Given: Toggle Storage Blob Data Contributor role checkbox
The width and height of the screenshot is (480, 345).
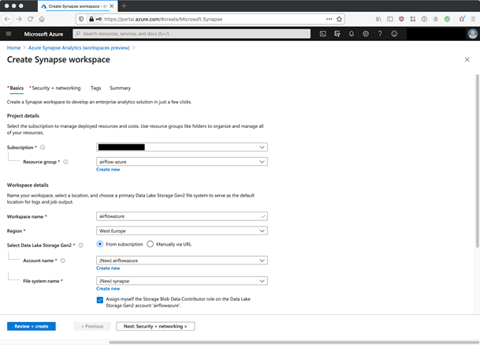Looking at the screenshot, I should [x=100, y=300].
